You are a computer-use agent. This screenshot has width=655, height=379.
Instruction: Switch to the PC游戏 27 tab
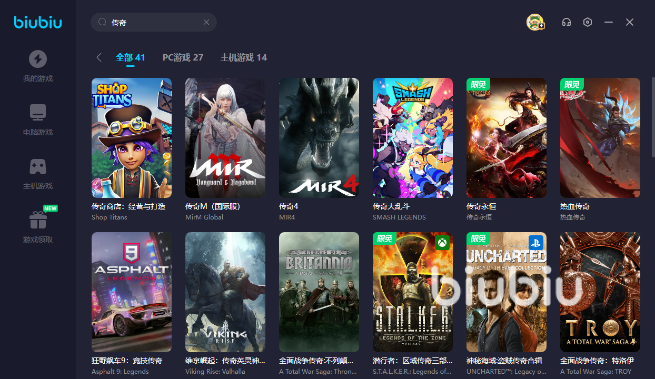(x=183, y=57)
